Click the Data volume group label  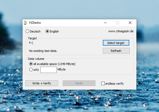click(36, 59)
